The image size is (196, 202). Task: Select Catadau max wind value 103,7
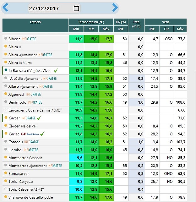(181, 142)
